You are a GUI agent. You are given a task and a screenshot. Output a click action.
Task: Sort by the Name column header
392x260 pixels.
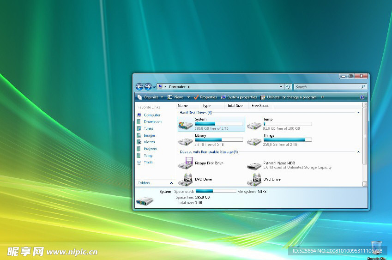click(x=188, y=106)
